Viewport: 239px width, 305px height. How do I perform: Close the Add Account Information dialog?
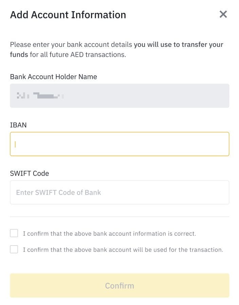pyautogui.click(x=223, y=14)
